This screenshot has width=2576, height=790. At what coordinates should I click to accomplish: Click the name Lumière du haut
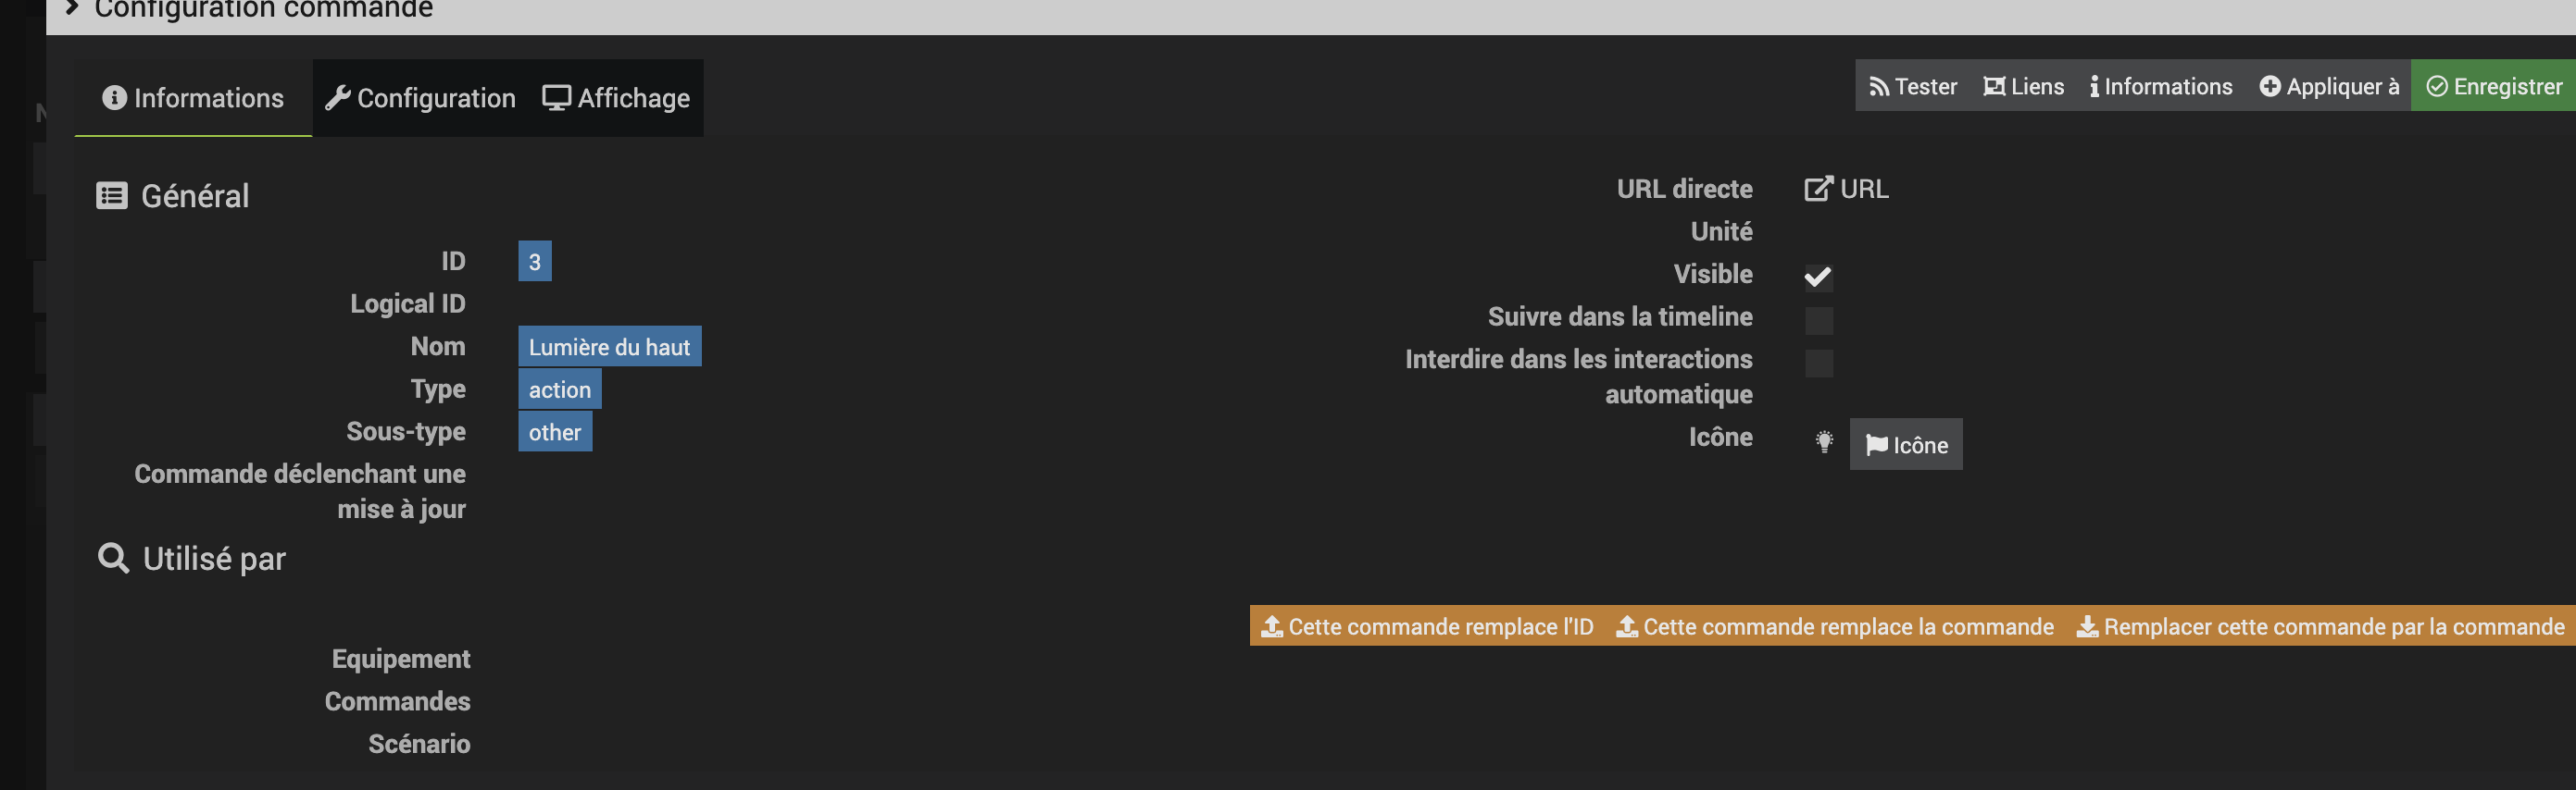pyautogui.click(x=609, y=347)
